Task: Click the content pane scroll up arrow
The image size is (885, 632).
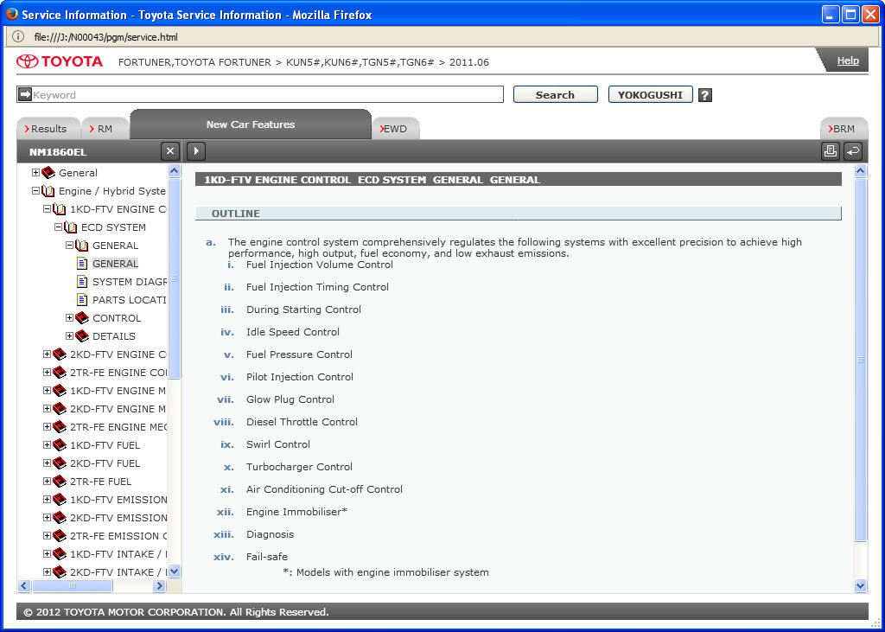Action: [x=860, y=170]
